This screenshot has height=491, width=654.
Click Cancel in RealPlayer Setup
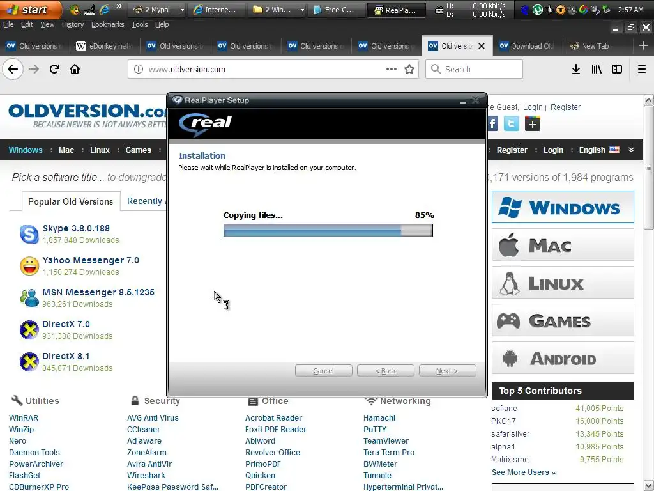tap(323, 371)
